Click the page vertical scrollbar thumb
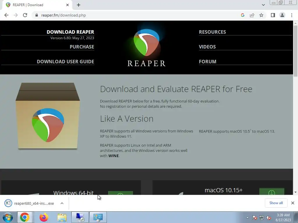298x223 pixels. coord(295,51)
